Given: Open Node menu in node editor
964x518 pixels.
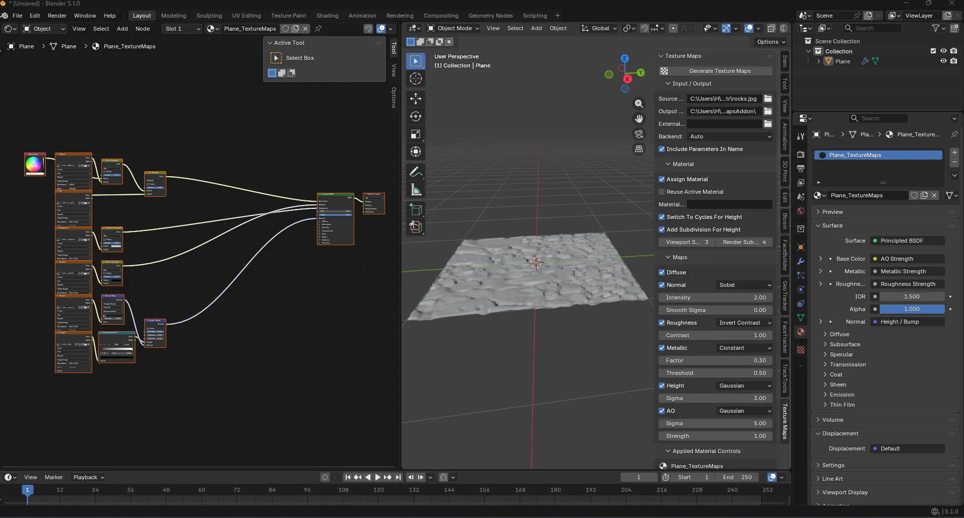Looking at the screenshot, I should [143, 29].
